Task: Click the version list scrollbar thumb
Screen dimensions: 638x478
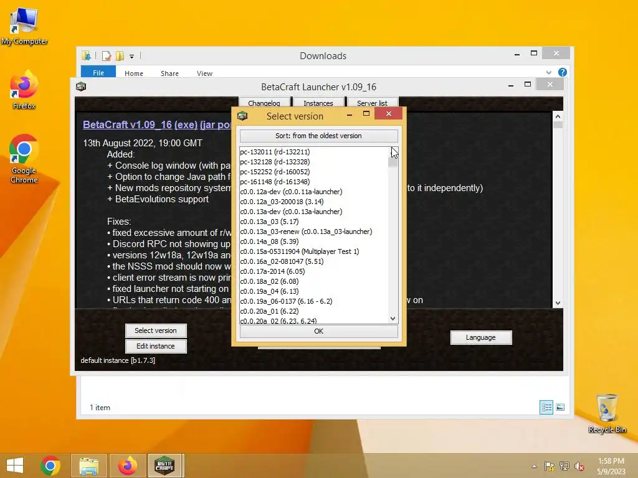Action: [x=393, y=161]
